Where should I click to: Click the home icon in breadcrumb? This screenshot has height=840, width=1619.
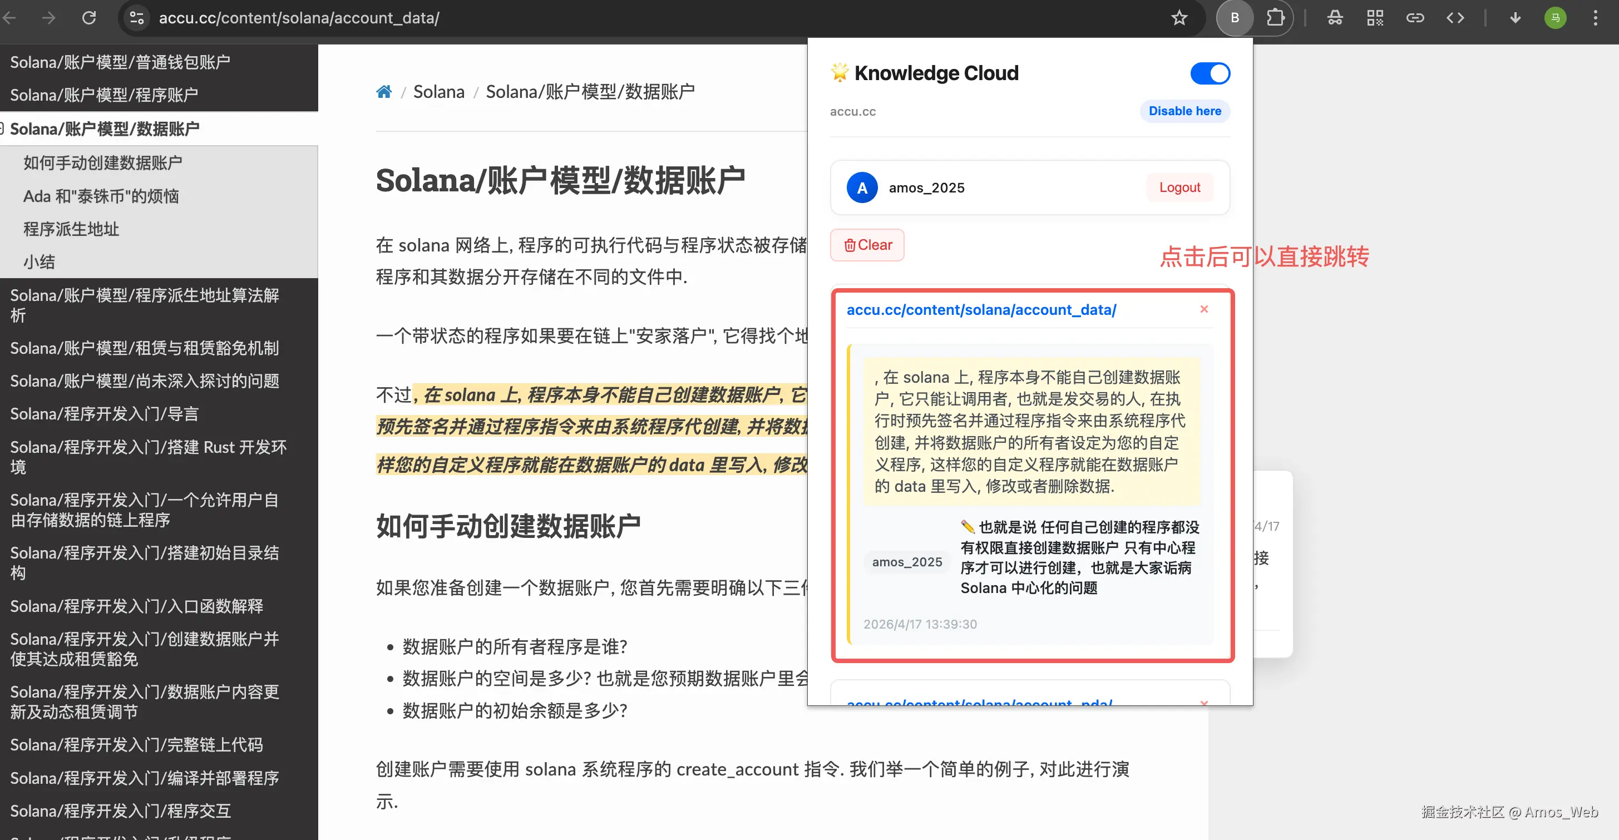pos(383,92)
